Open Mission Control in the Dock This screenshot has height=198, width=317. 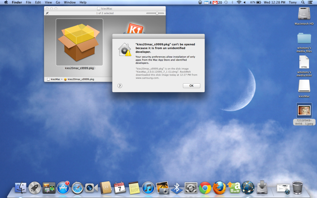pyautogui.click(x=49, y=188)
